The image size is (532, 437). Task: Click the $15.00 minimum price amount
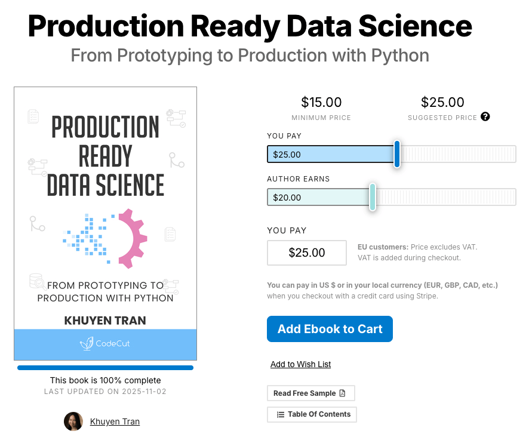click(x=321, y=102)
